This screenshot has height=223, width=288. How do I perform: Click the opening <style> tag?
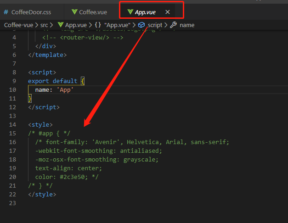pyautogui.click(x=40, y=125)
